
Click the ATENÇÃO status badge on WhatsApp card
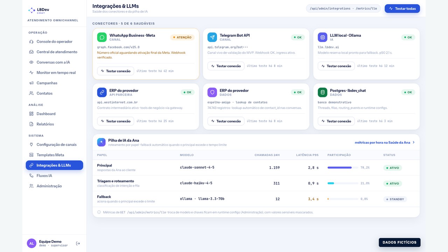click(x=182, y=37)
